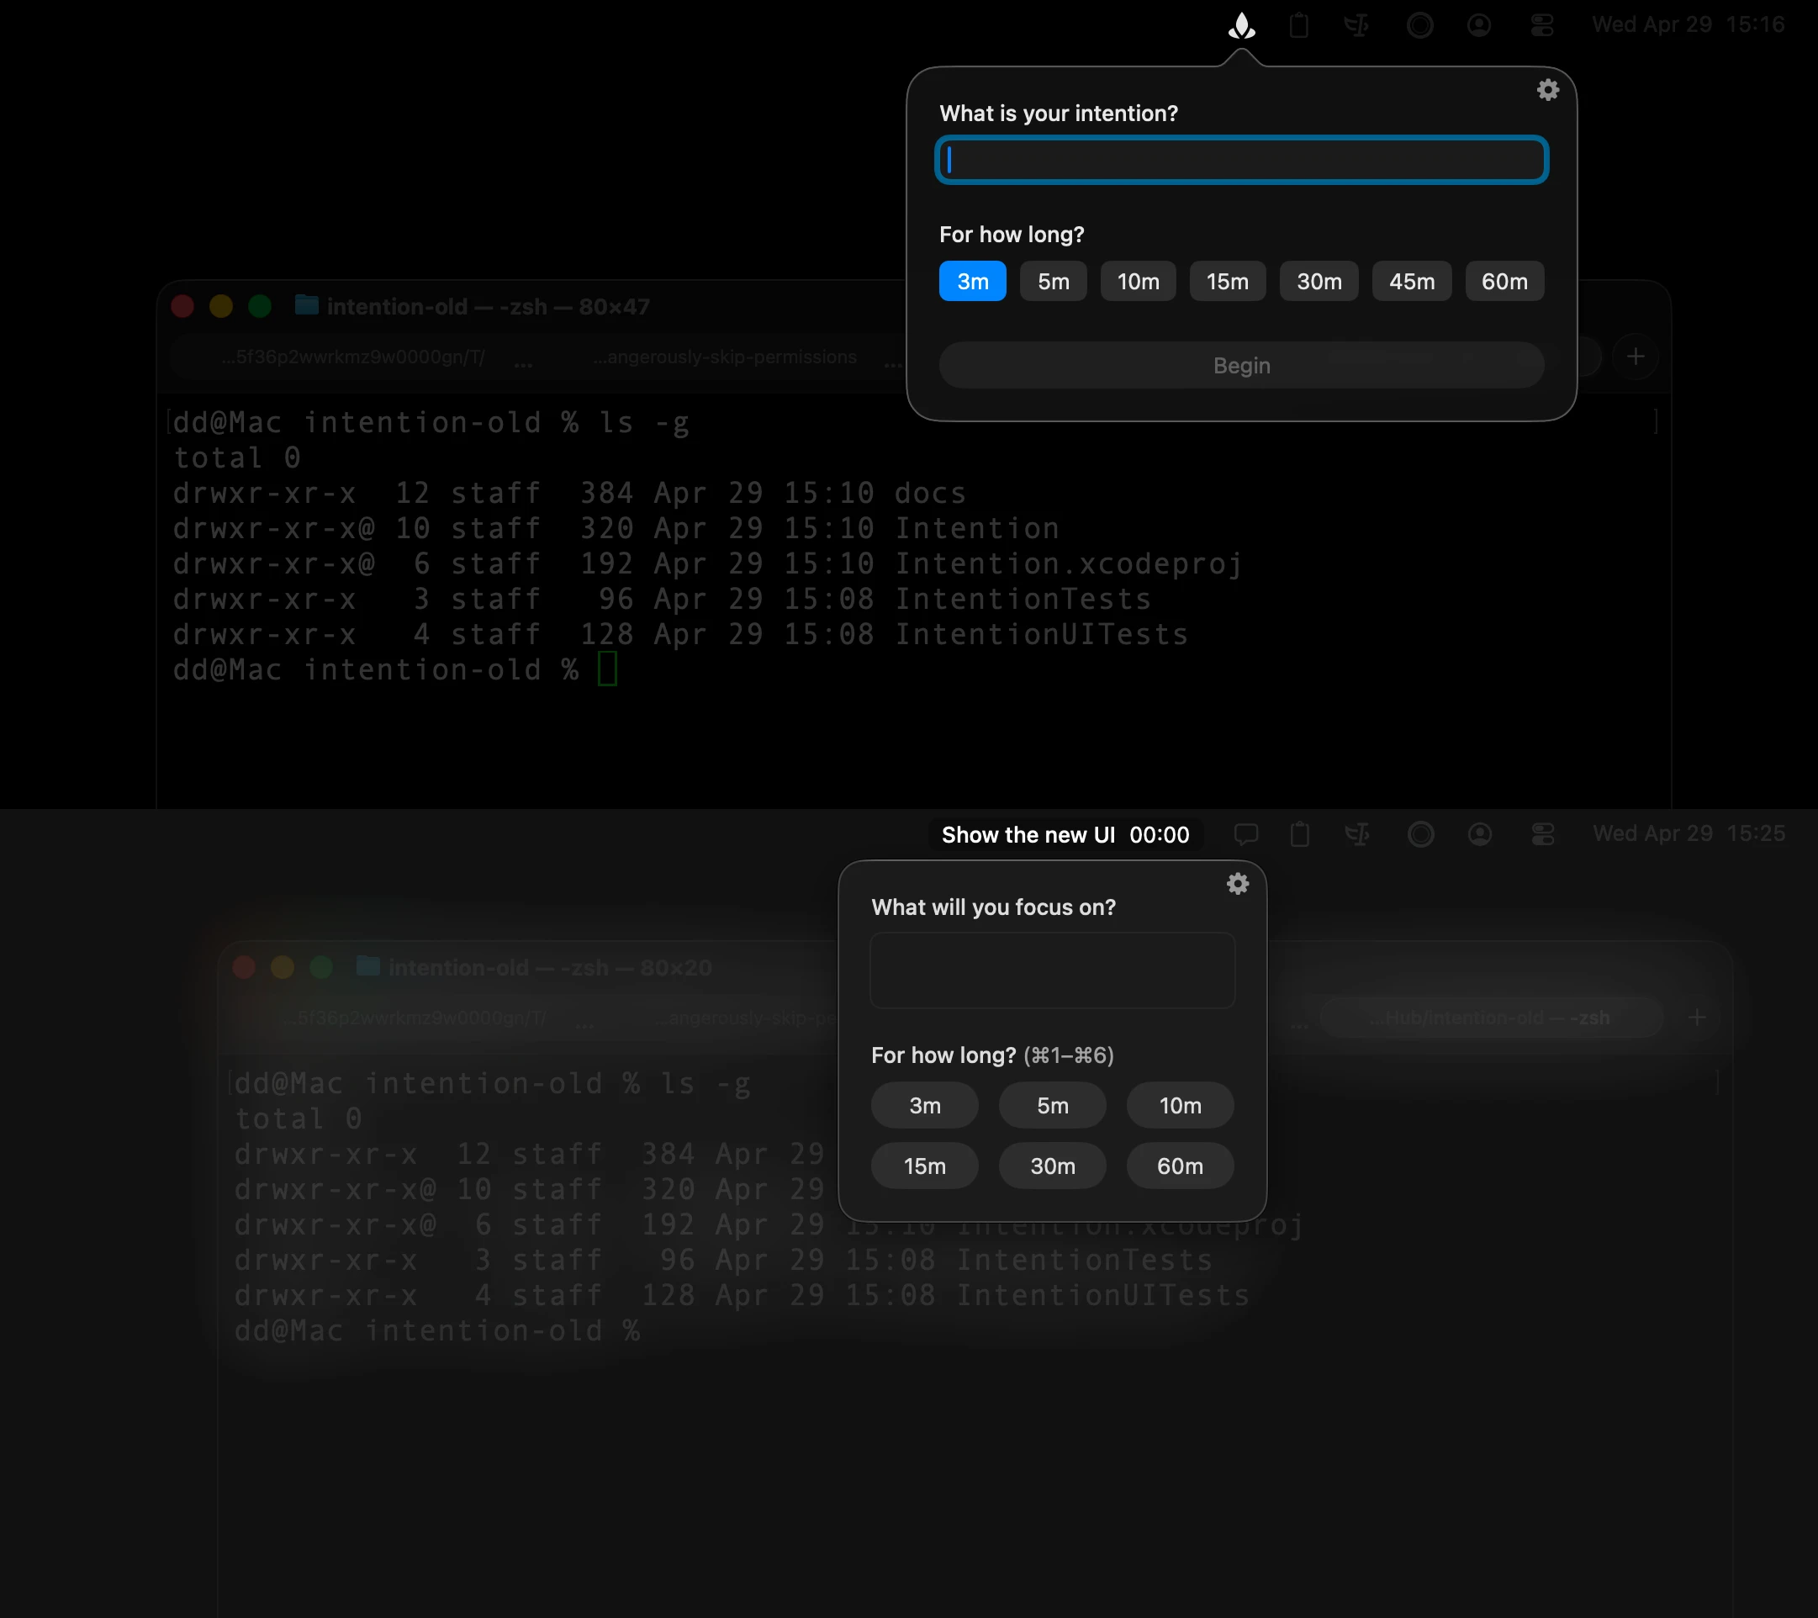The width and height of the screenshot is (1818, 1618).
Task: Pick 5m in the 'What will you focus on?' popup
Action: coord(1052,1106)
